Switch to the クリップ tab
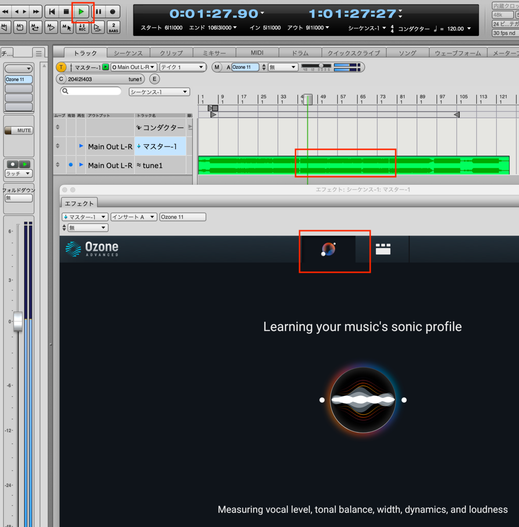The width and height of the screenshot is (519, 527). tap(171, 53)
